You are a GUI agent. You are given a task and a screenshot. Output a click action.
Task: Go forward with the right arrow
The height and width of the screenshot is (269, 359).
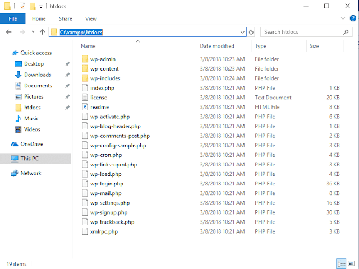coord(22,32)
